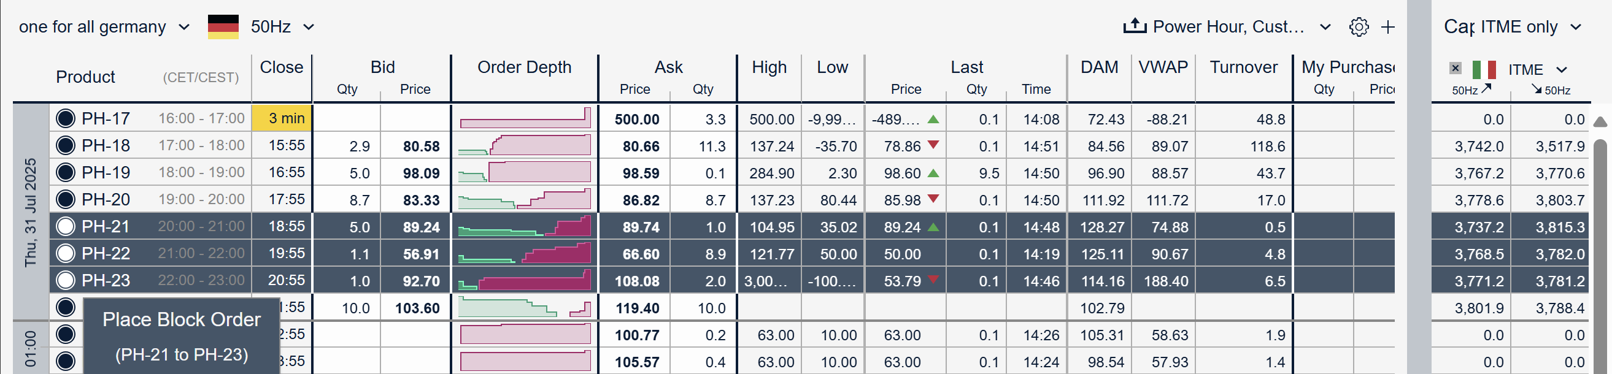Click ITME value 3,742.0 in PH-18 row

tap(1479, 146)
